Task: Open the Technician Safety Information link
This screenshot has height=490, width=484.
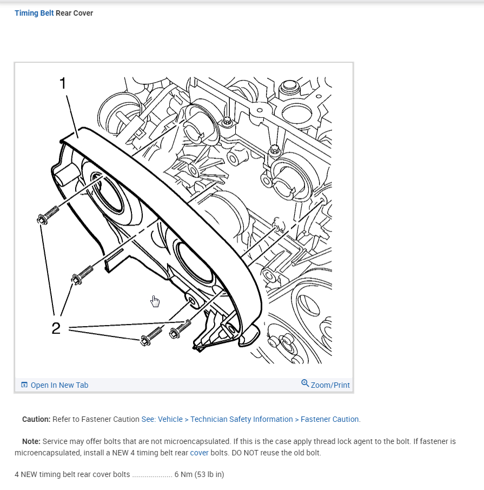Action: pos(242,419)
